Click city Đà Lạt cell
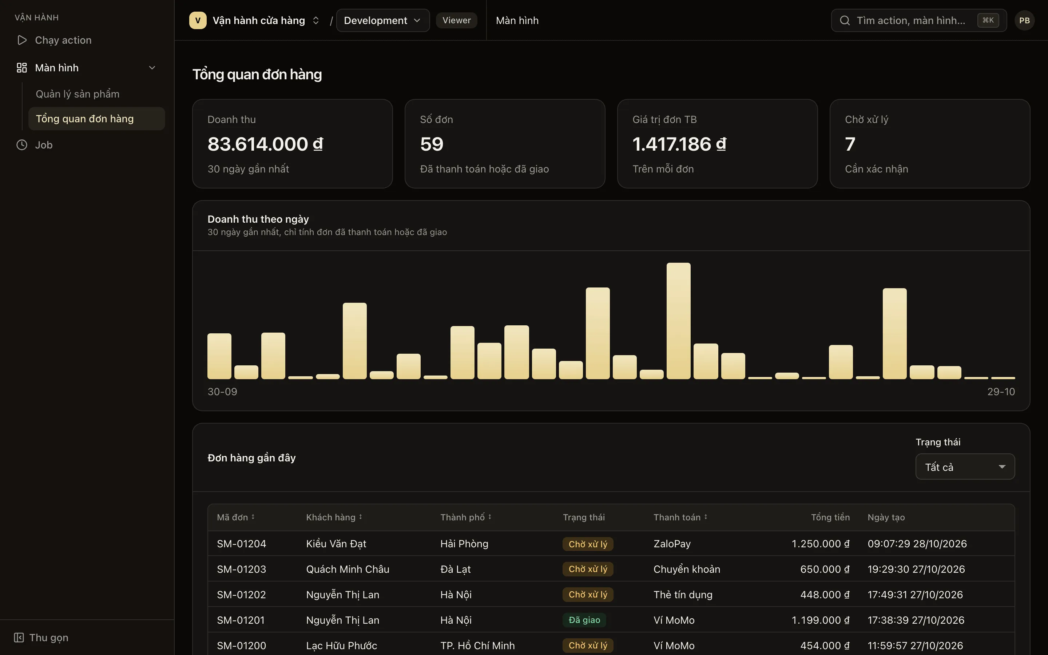Viewport: 1048px width, 655px height. 455,569
